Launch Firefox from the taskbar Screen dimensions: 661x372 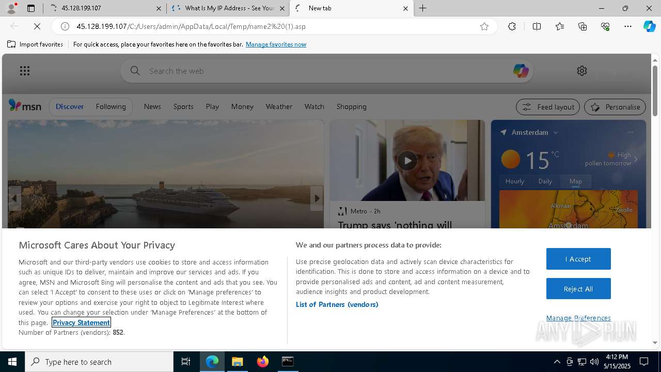coord(263,362)
